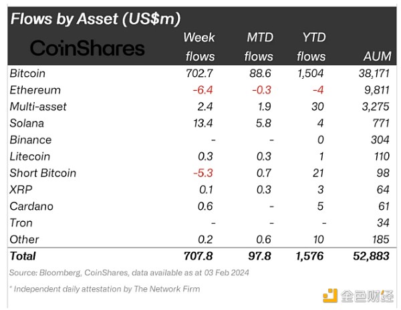
Task: Select the Solana row label
Action: 27,123
